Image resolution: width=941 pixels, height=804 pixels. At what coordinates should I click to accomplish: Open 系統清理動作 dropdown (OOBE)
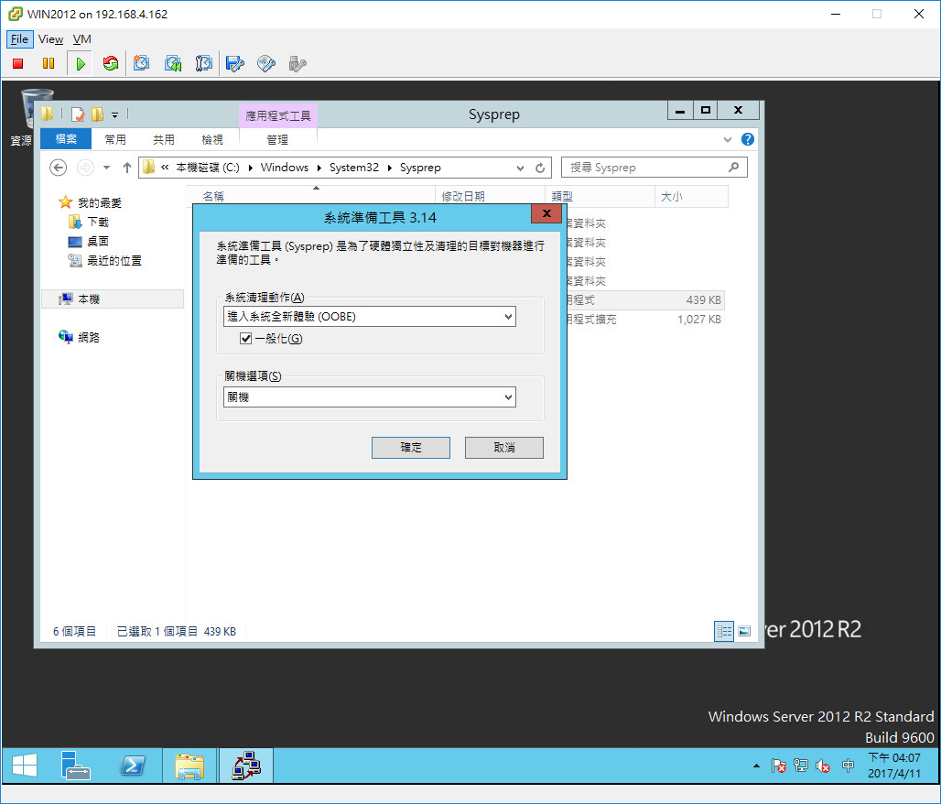pos(370,317)
